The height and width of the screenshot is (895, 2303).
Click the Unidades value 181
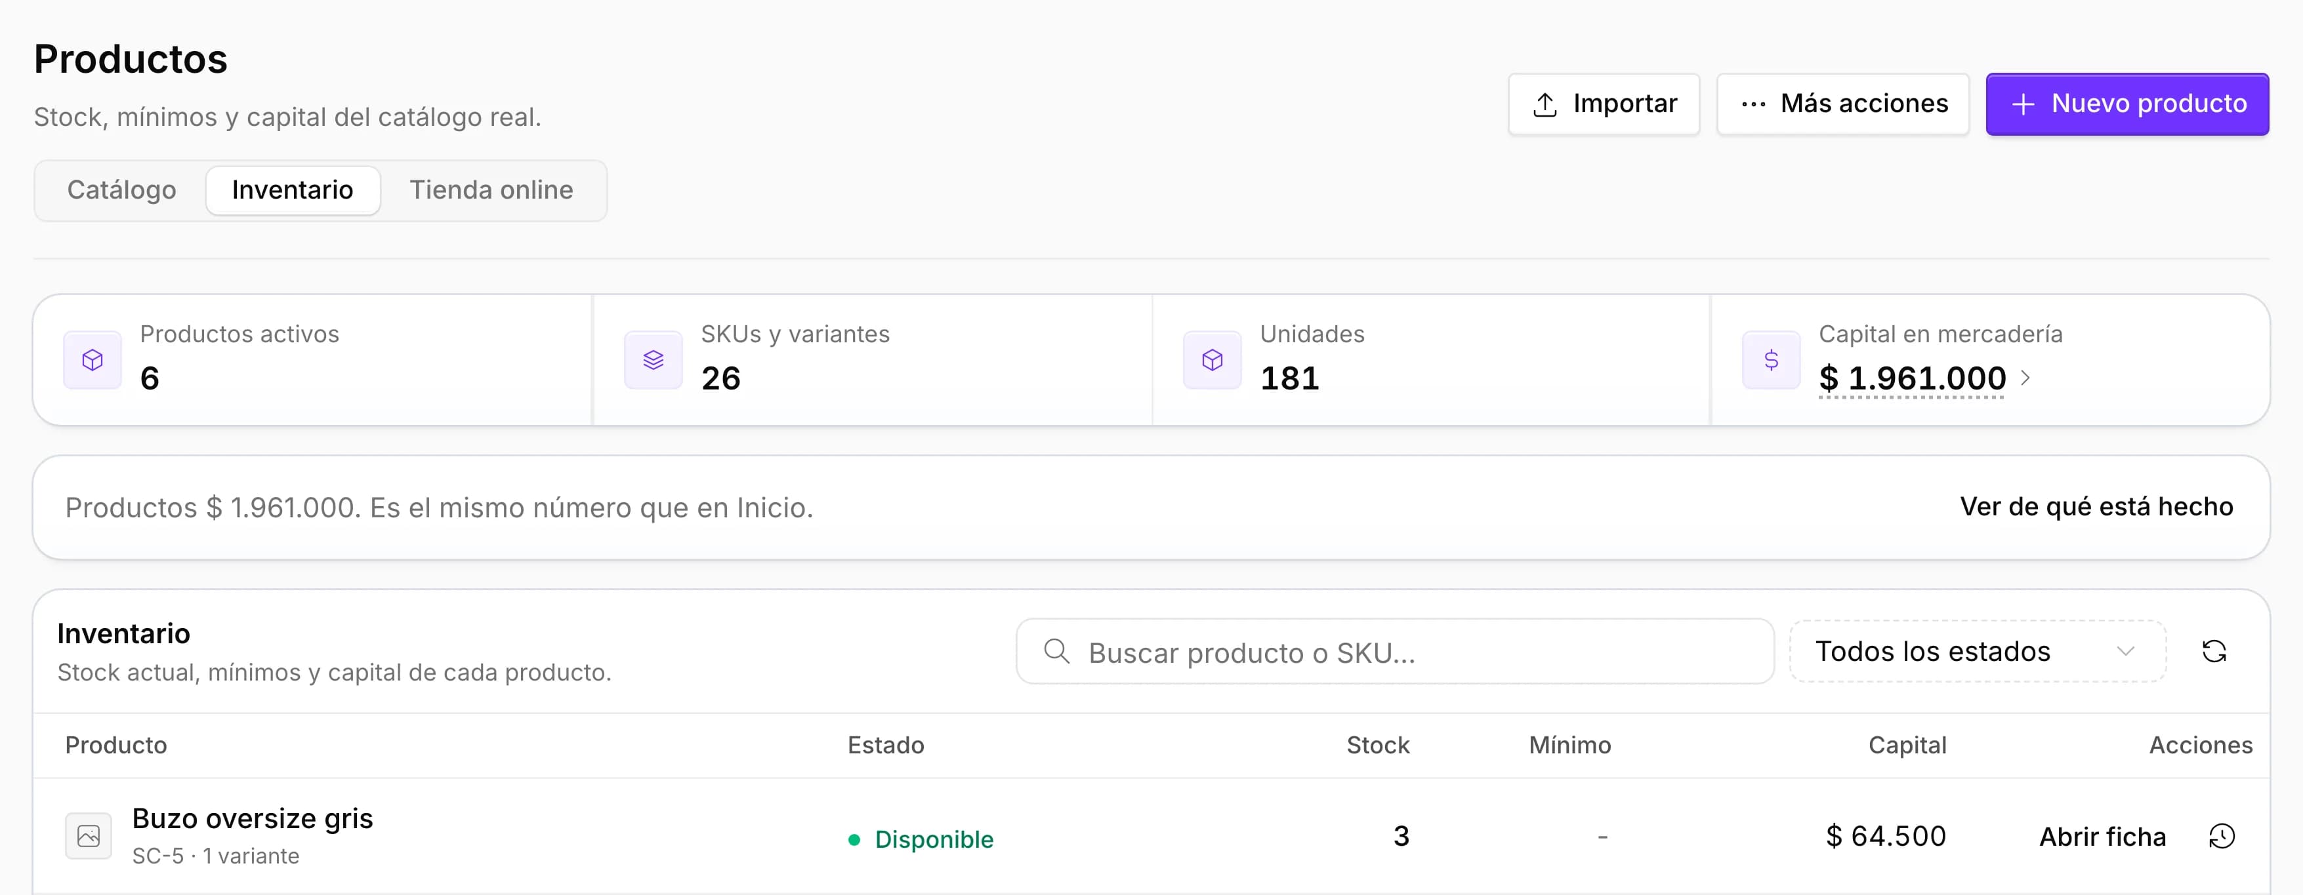[1289, 379]
